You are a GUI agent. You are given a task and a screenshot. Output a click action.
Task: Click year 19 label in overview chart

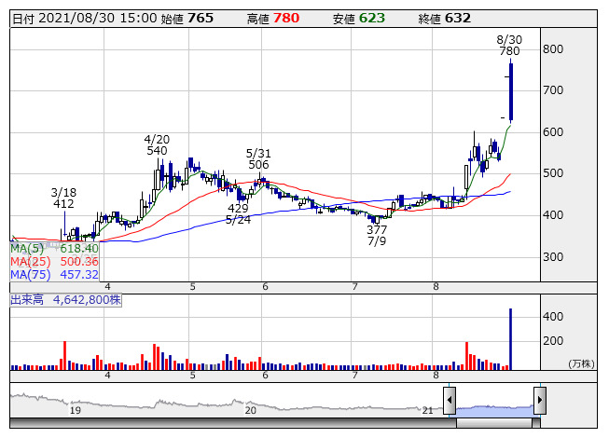76,410
